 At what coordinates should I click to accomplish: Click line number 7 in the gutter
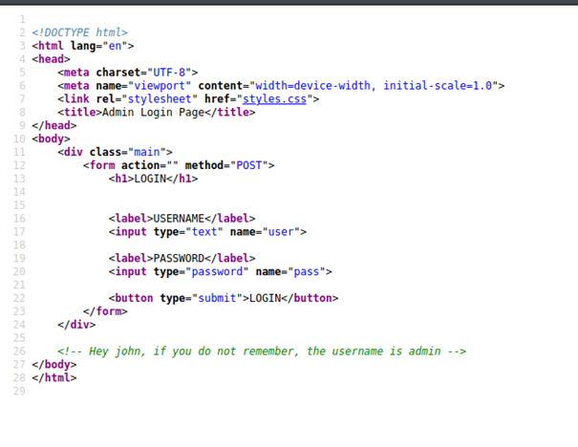point(22,98)
